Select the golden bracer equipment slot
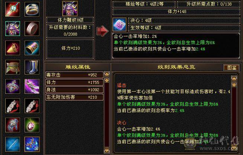The width and height of the screenshot is (243, 155). pyautogui.click(x=32, y=48)
